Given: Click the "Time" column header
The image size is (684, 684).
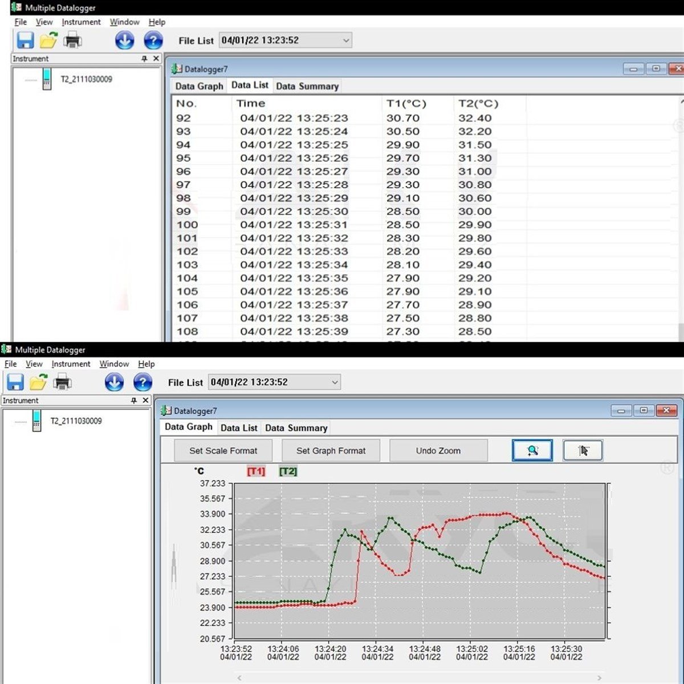Looking at the screenshot, I should 251,104.
